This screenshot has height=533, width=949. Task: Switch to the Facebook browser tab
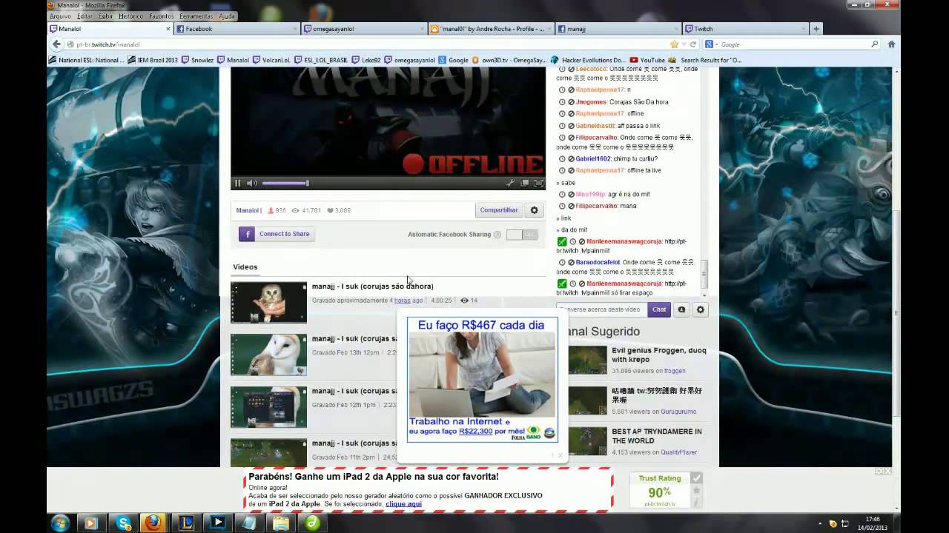(x=237, y=29)
